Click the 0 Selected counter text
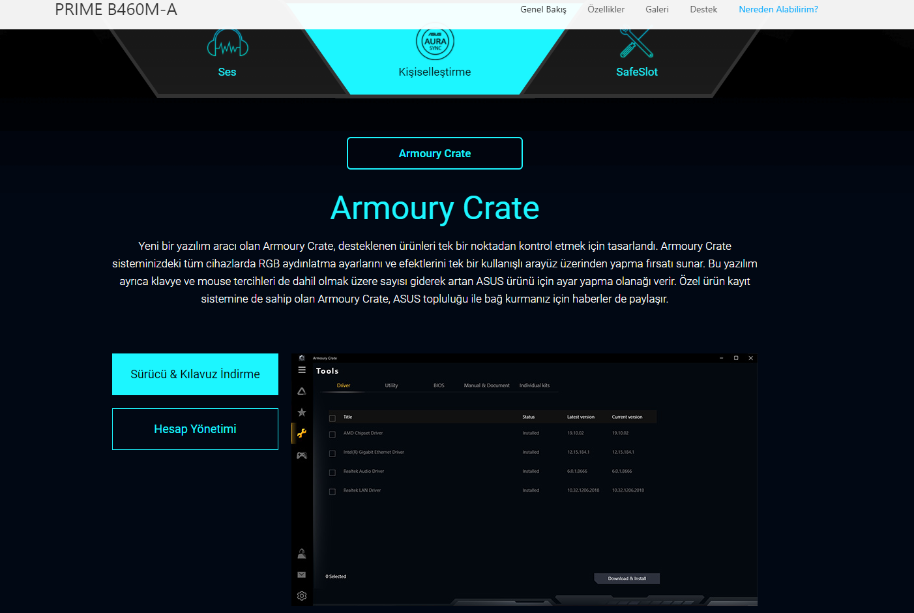This screenshot has width=914, height=613. pos(336,576)
